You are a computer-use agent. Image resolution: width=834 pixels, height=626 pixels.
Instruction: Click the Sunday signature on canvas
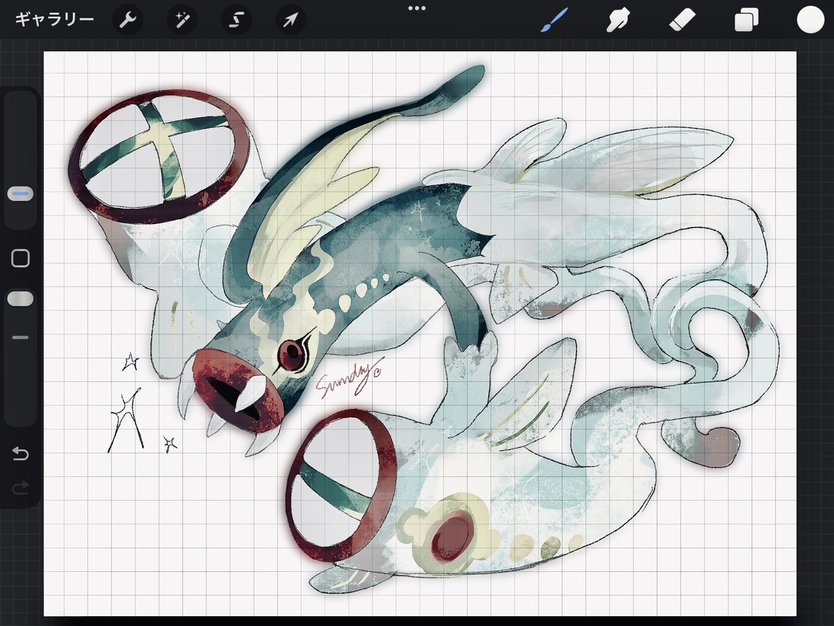coord(350,378)
